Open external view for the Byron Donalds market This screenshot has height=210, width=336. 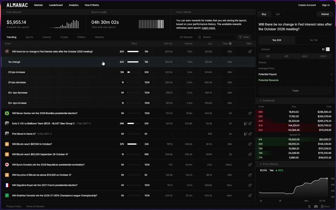pyautogui.click(x=250, y=165)
